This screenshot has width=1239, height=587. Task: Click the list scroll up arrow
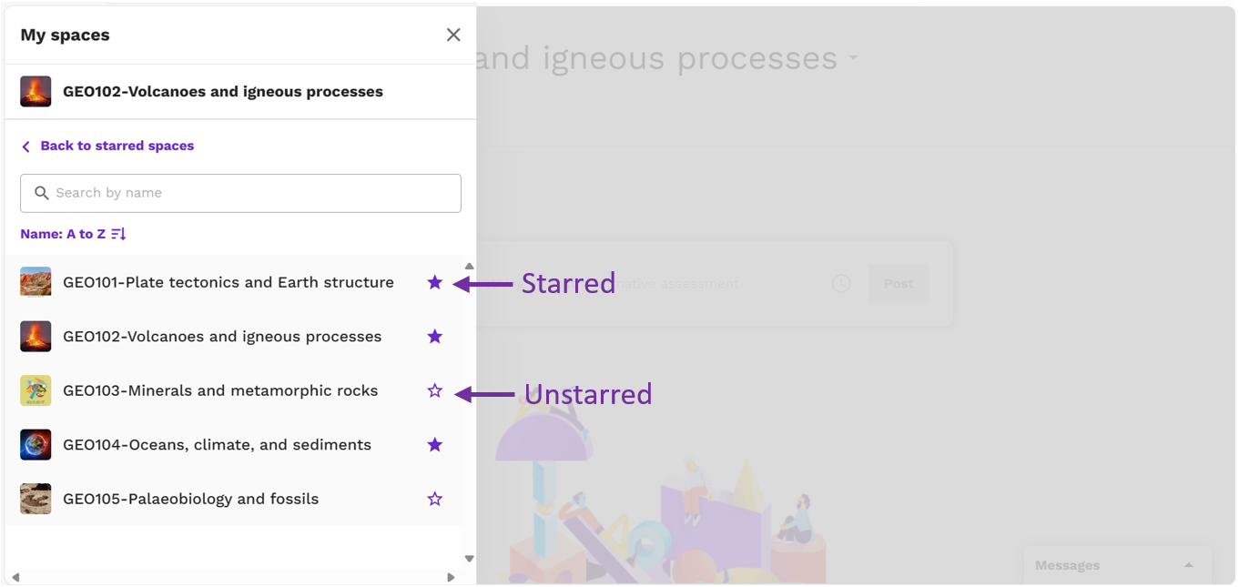(x=470, y=266)
